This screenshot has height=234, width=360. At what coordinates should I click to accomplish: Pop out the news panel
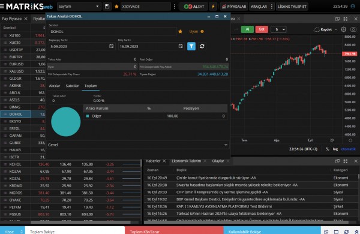pyautogui.click(x=337, y=161)
